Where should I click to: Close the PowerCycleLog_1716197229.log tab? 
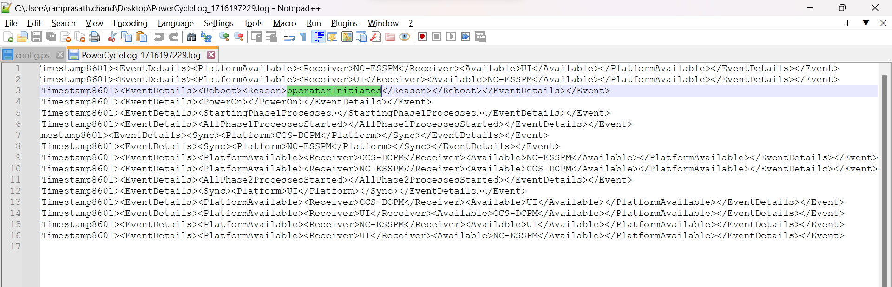point(211,55)
